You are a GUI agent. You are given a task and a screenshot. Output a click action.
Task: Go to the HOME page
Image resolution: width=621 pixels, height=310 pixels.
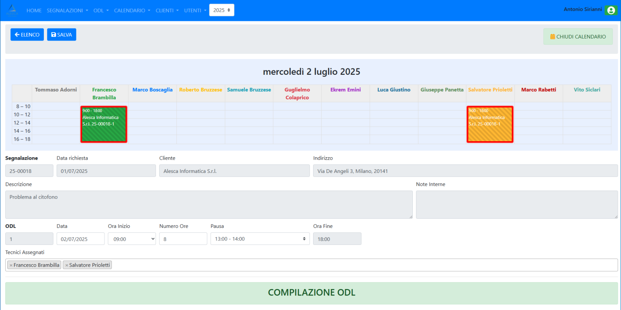tap(34, 10)
